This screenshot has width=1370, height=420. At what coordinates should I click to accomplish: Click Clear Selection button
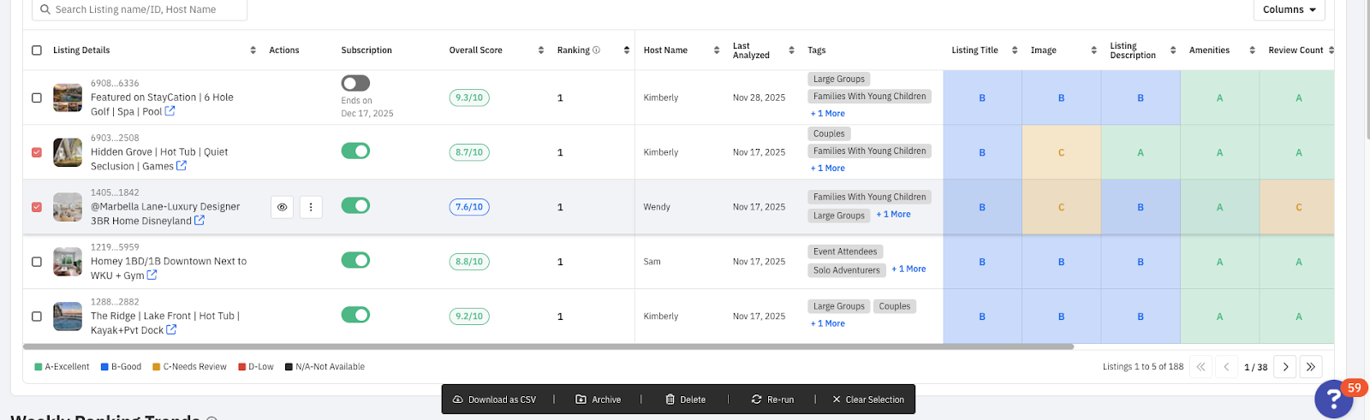click(x=868, y=399)
